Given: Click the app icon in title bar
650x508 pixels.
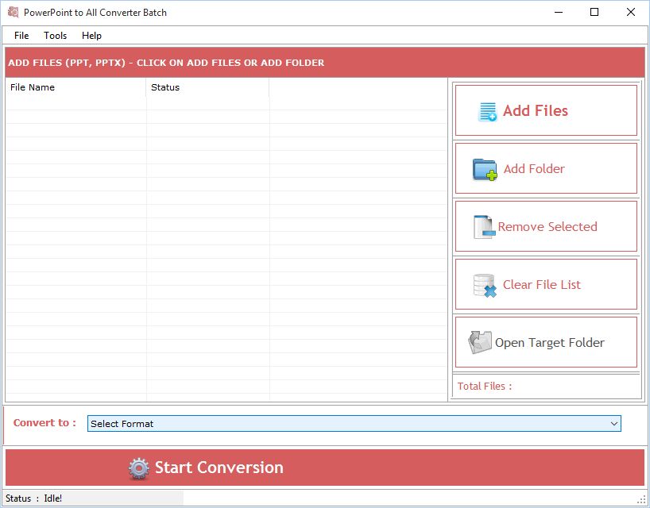Looking at the screenshot, I should pyautogui.click(x=13, y=12).
